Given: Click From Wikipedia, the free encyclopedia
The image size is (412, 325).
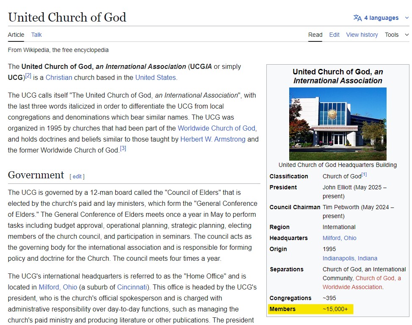Looking at the screenshot, I should pyautogui.click(x=58, y=50).
